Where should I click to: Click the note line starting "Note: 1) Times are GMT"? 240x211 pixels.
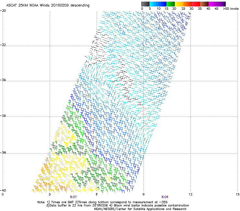coord(102,202)
